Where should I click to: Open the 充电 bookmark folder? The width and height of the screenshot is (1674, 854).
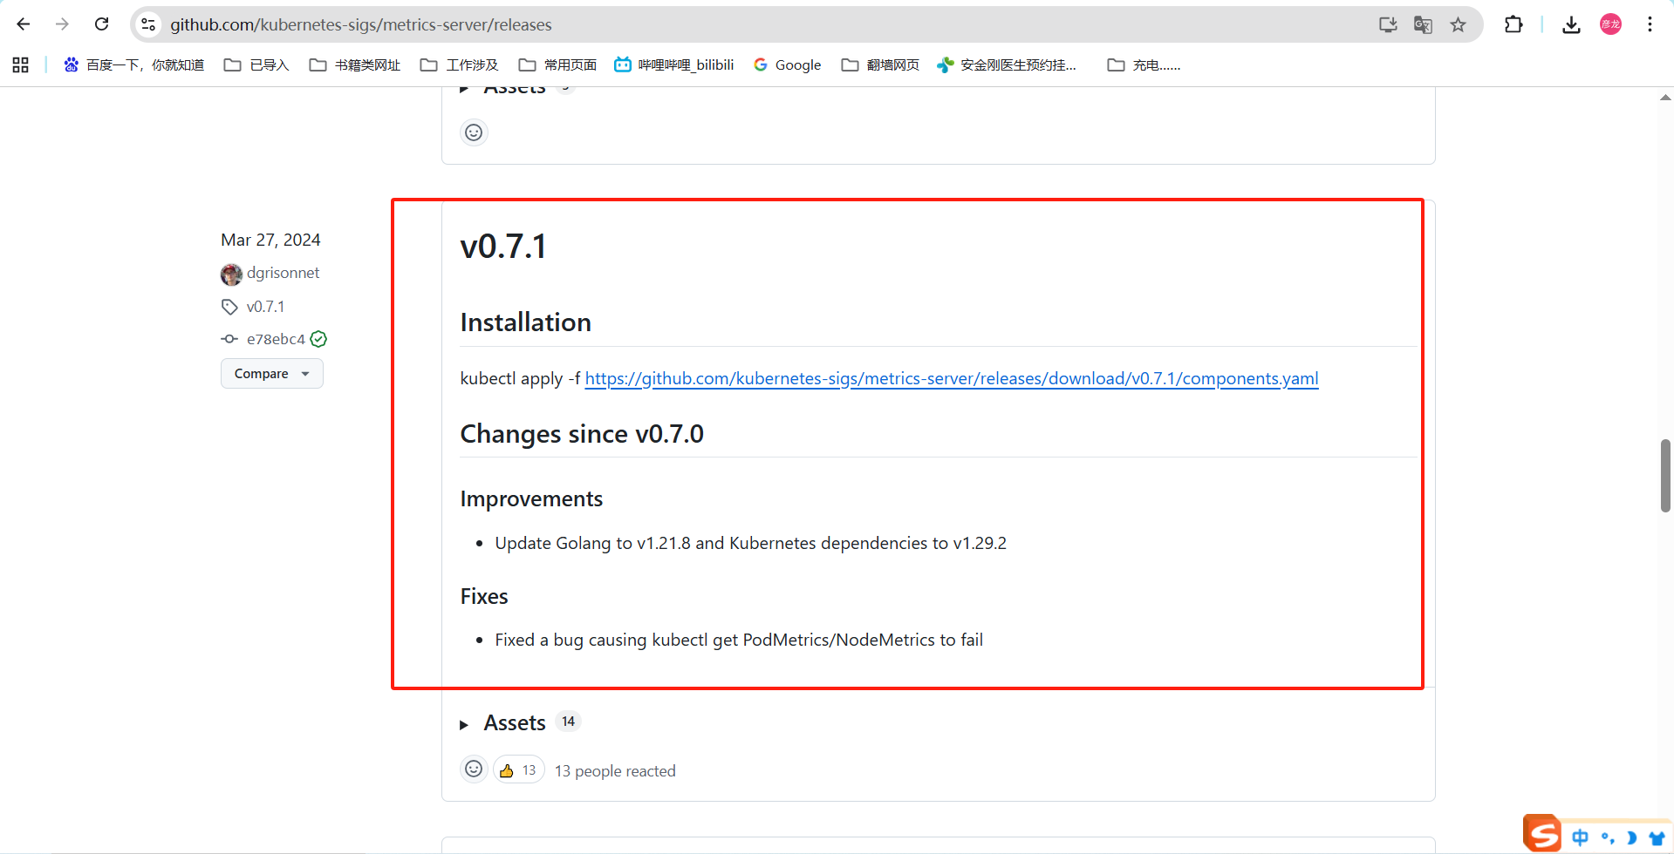tap(1144, 64)
